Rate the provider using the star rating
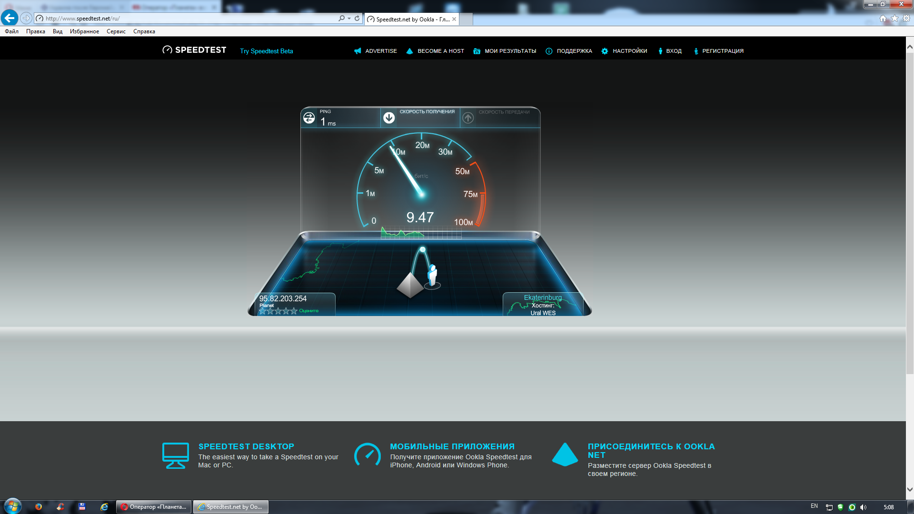This screenshot has width=914, height=514. [278, 311]
